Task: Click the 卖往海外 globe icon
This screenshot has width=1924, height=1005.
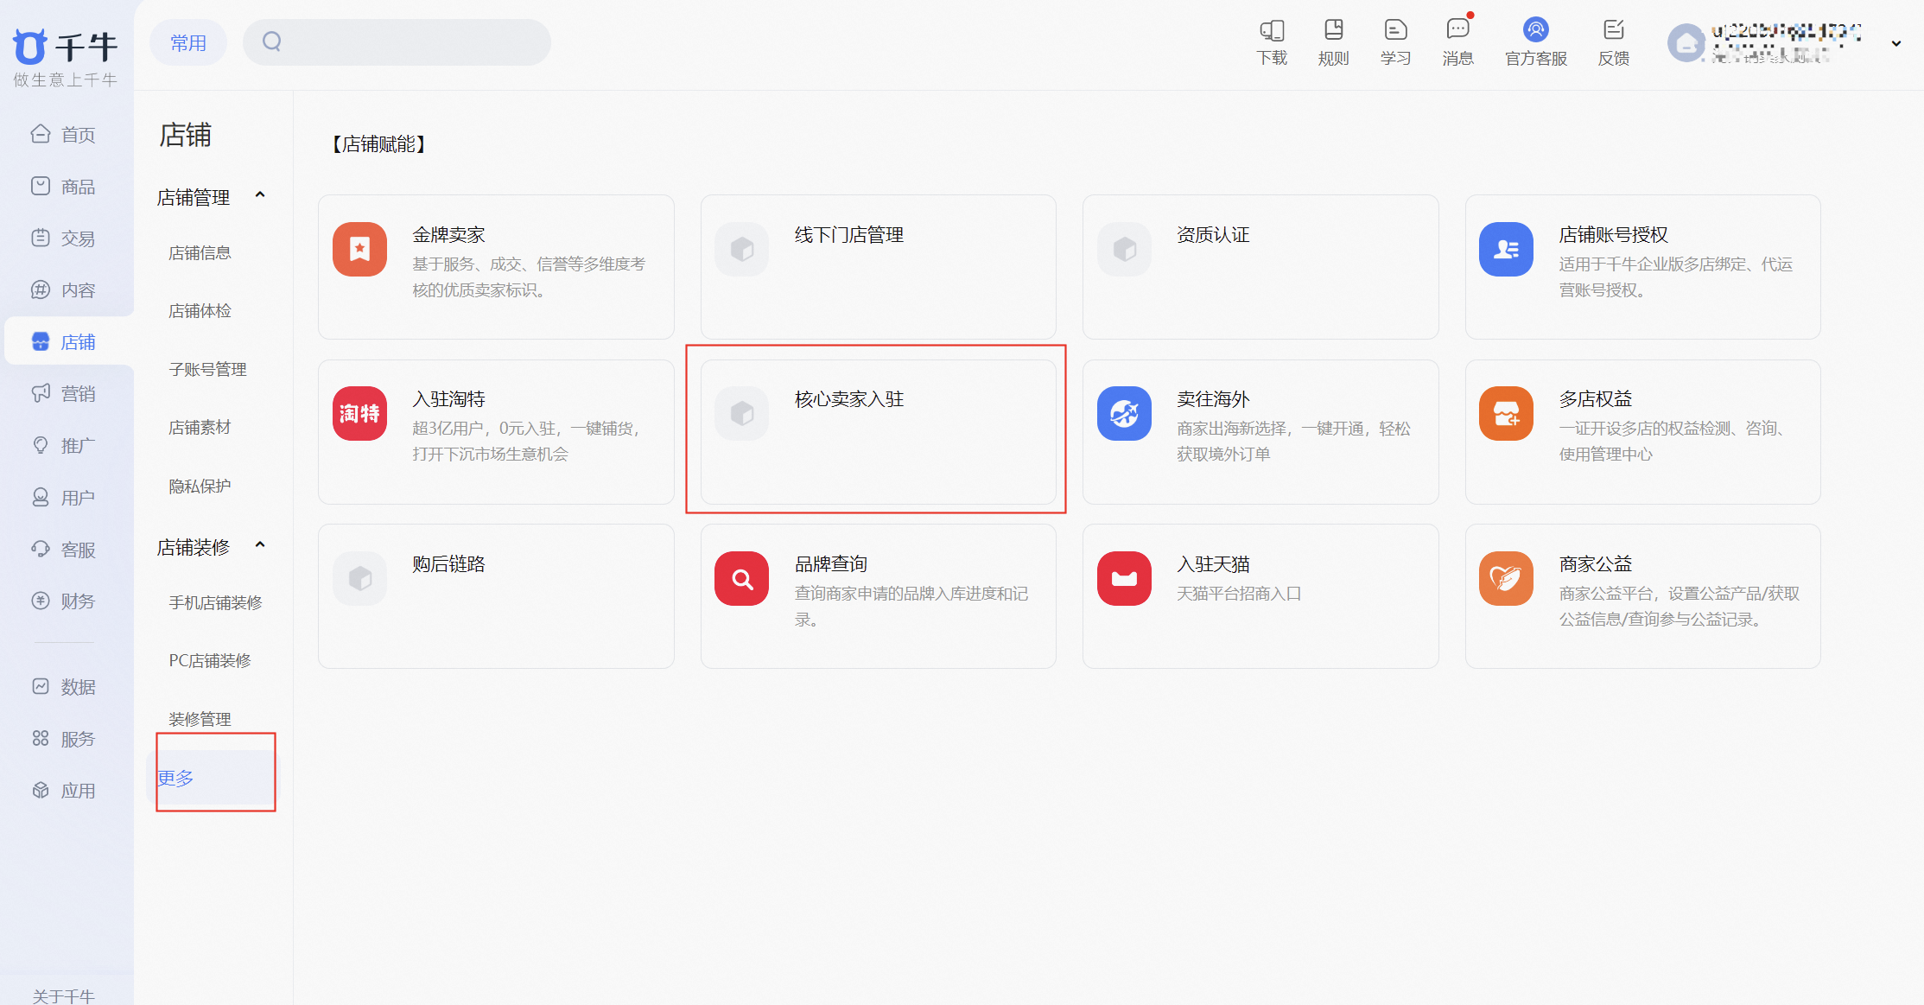Action: [1124, 414]
